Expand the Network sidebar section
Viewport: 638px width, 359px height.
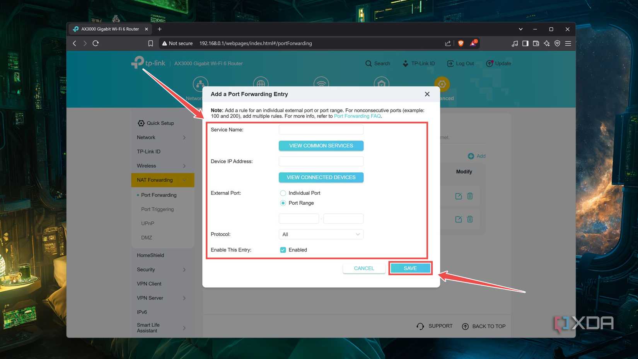(x=184, y=137)
